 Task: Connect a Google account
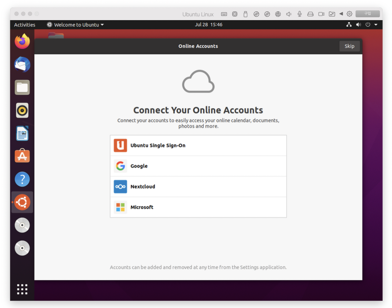point(198,166)
